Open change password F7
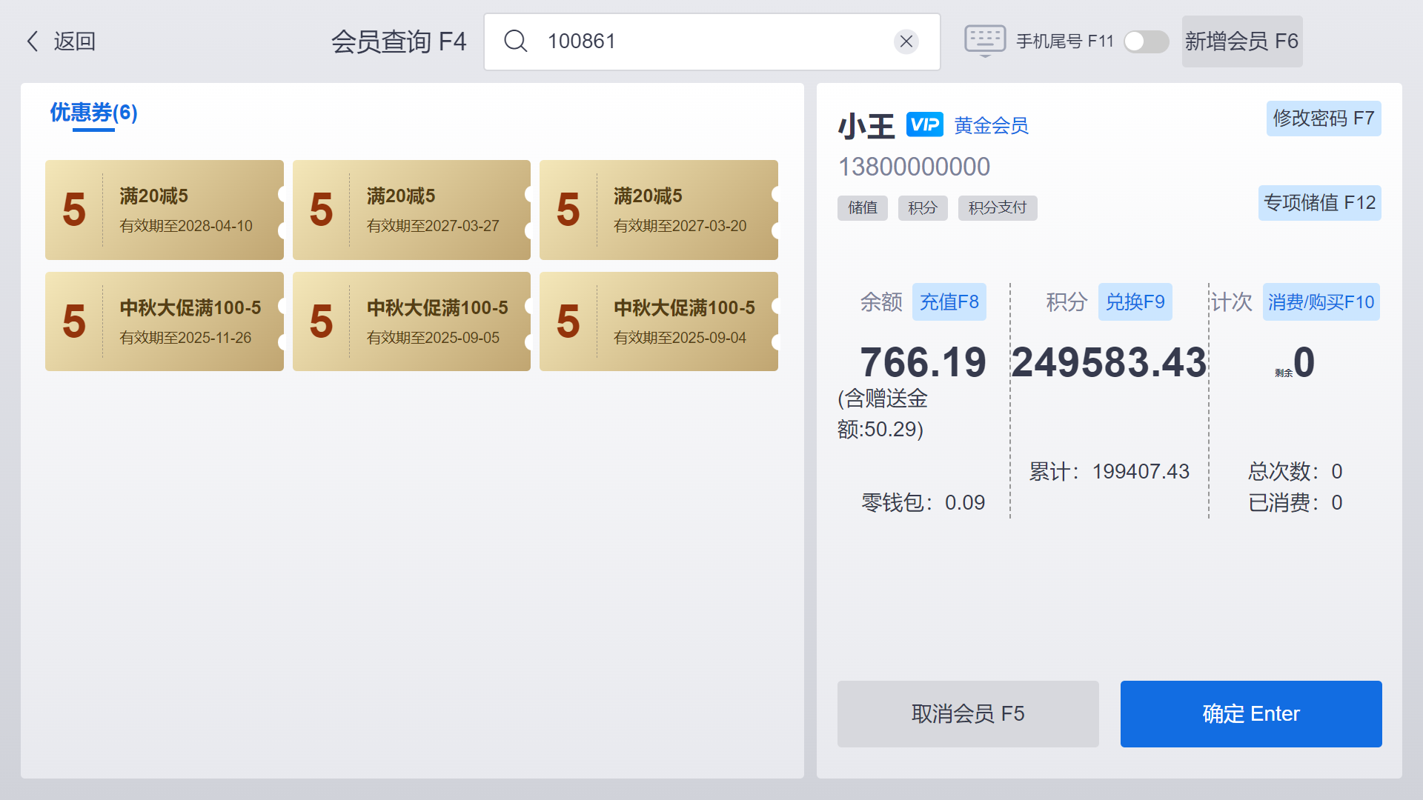Image resolution: width=1423 pixels, height=800 pixels. (x=1323, y=119)
